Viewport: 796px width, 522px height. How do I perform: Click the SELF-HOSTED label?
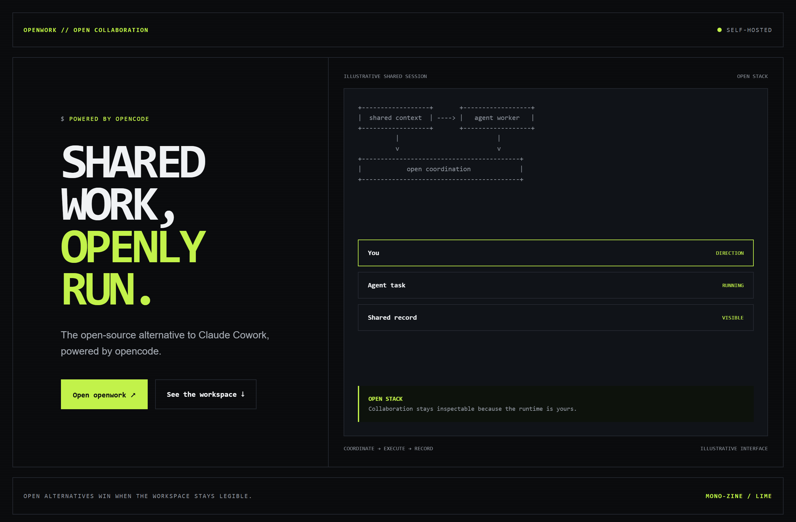click(749, 30)
